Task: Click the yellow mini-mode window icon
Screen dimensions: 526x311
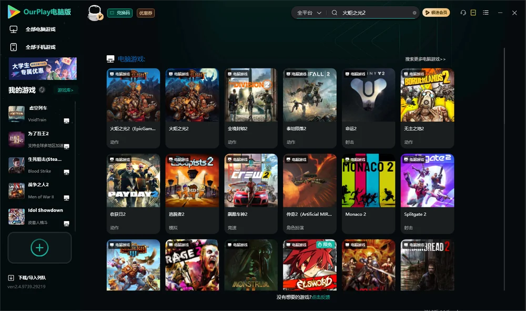Action: 473,13
